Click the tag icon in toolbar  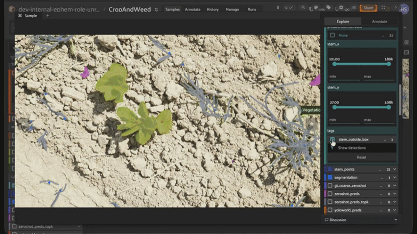329,8
